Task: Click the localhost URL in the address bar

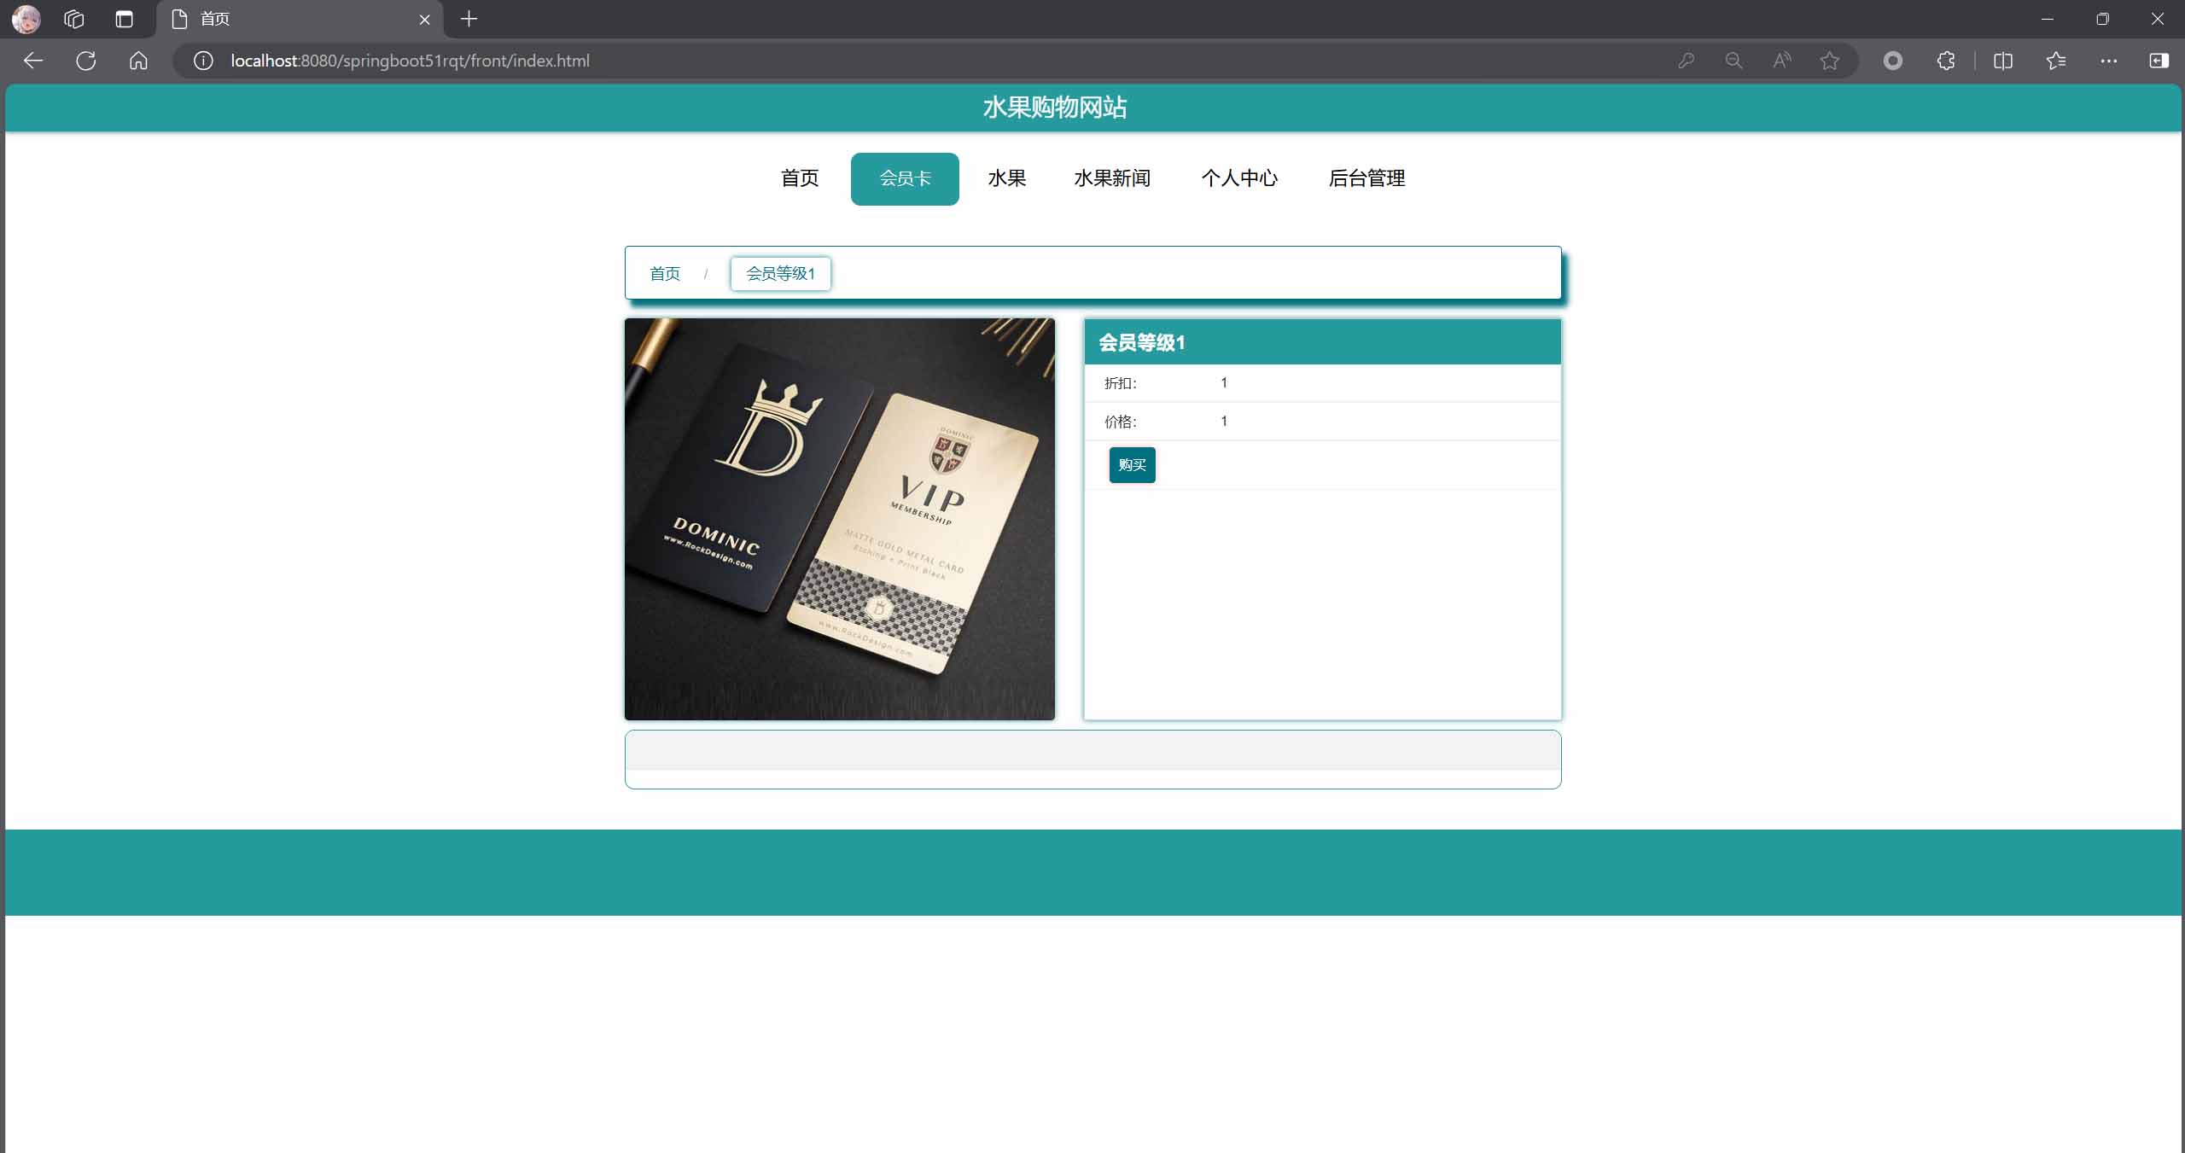Action: [410, 61]
